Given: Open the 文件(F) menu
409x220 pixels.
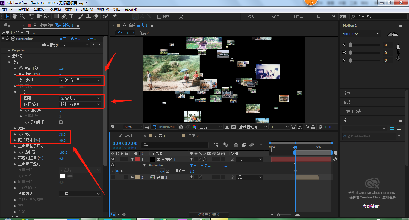Looking at the screenshot, I should click(x=8, y=10).
